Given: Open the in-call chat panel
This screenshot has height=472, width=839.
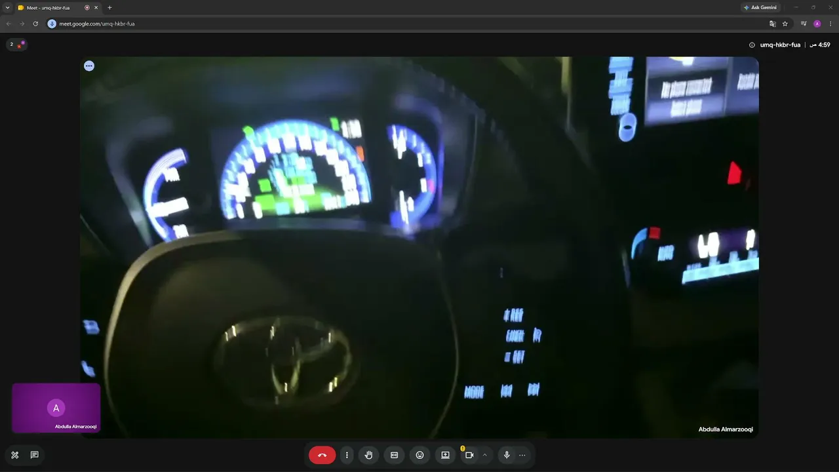Looking at the screenshot, I should click(34, 455).
